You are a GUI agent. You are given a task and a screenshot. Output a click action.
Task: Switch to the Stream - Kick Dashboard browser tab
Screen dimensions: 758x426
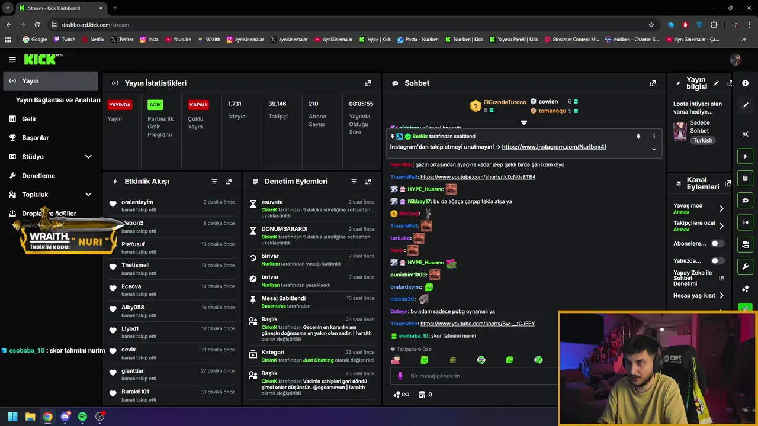point(61,8)
